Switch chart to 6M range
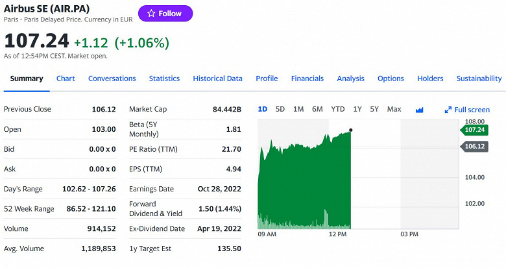Screen dimensions: 506x268 click(x=317, y=109)
